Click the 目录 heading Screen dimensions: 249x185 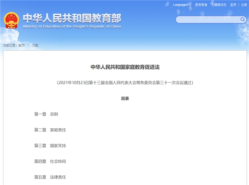[x=125, y=98]
